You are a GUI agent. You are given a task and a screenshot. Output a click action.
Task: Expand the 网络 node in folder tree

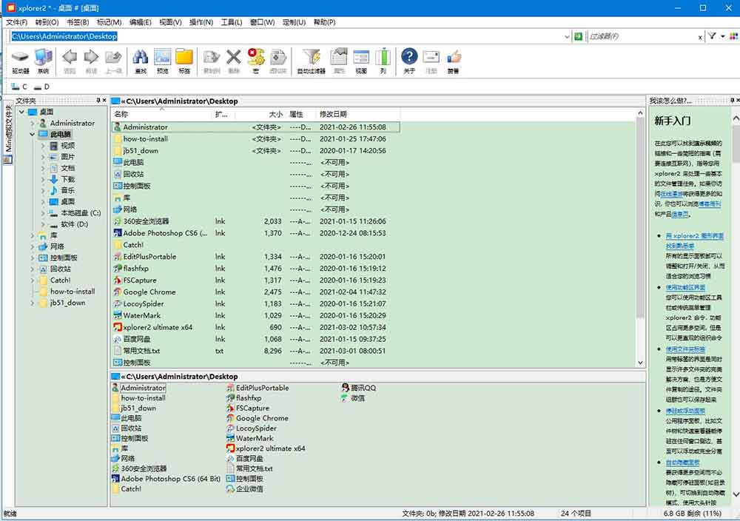click(33, 247)
